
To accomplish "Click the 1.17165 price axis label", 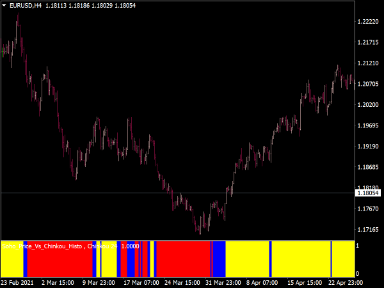I will click(x=368, y=230).
